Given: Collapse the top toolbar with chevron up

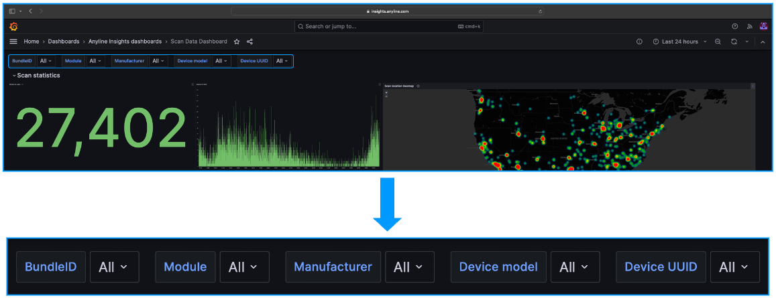Looking at the screenshot, I should tap(763, 42).
